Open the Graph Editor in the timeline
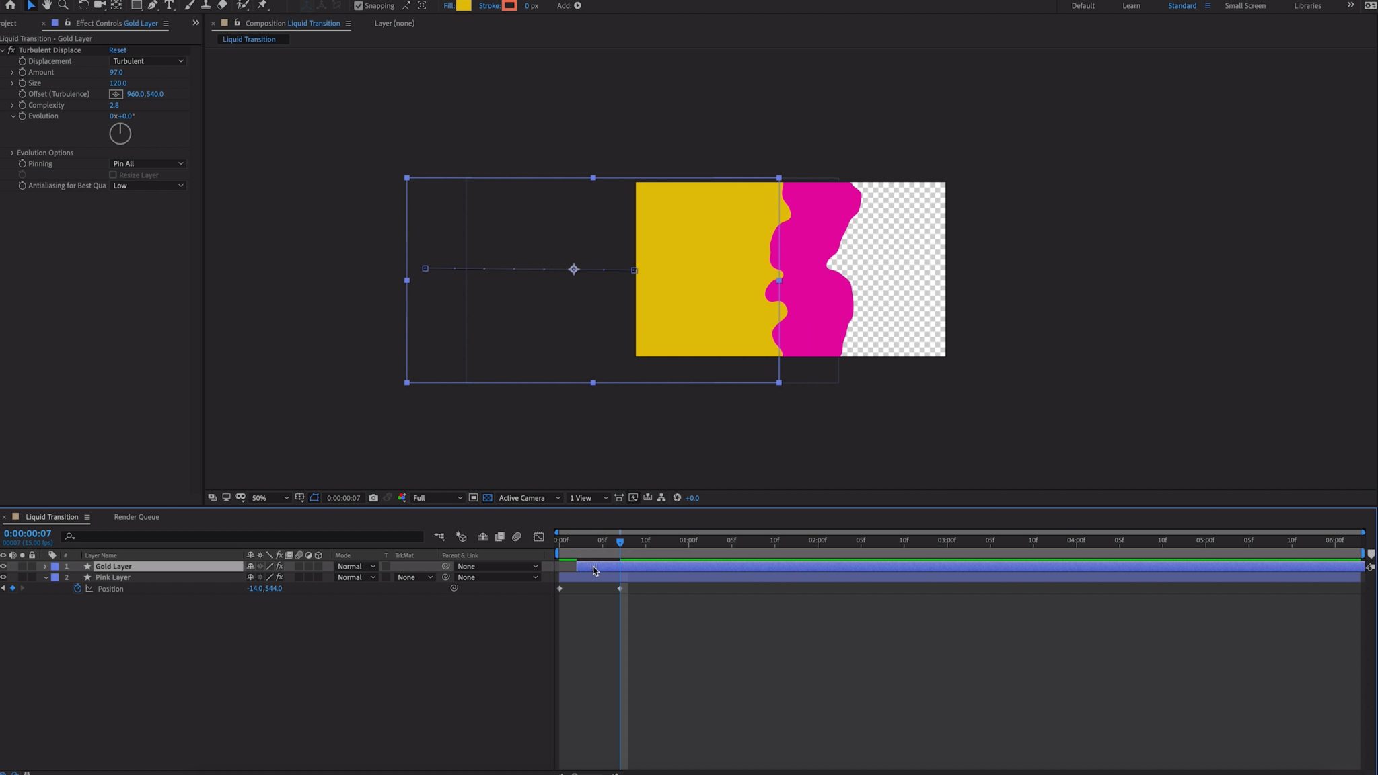 [x=538, y=536]
